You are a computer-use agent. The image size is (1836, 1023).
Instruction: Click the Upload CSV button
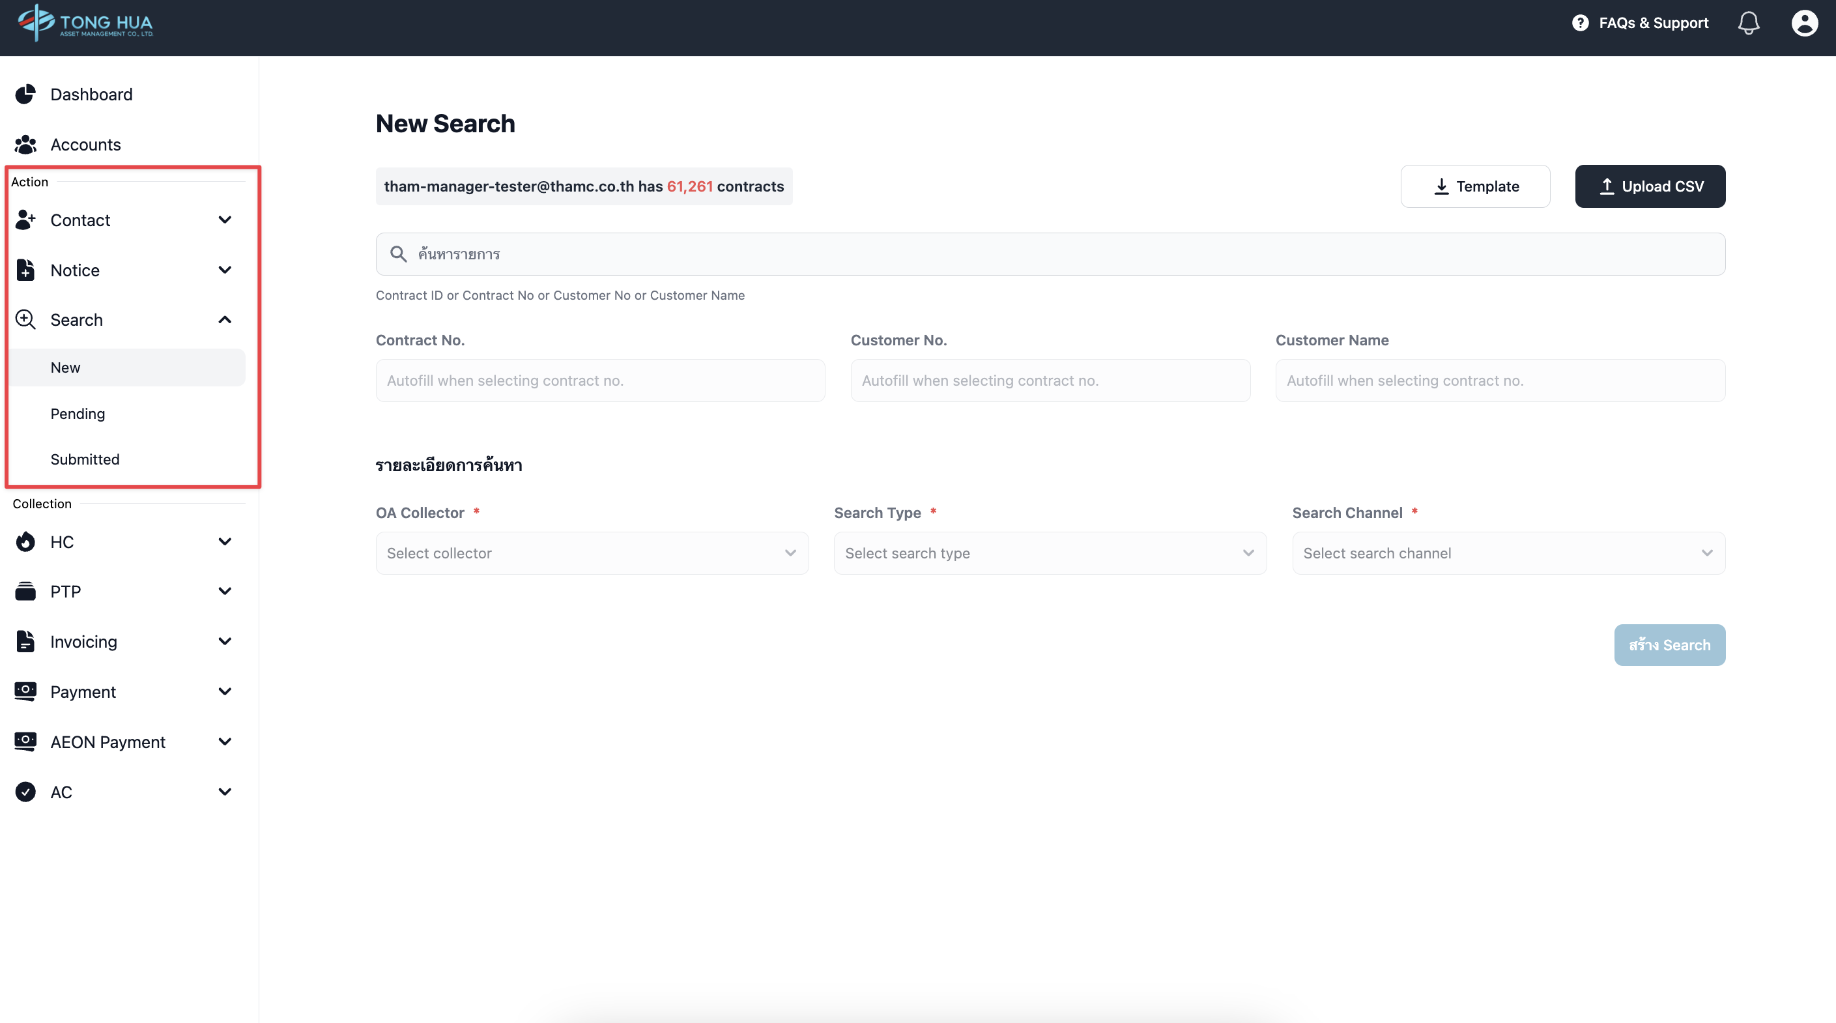(1649, 186)
